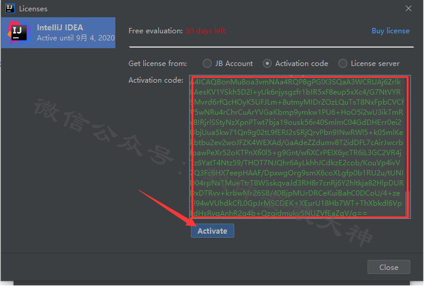Image resolution: width=424 pixels, height=286 pixels.
Task: Click the Close button
Action: click(x=388, y=267)
